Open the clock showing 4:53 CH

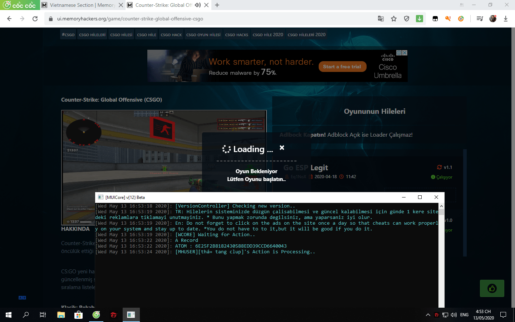pyautogui.click(x=484, y=315)
